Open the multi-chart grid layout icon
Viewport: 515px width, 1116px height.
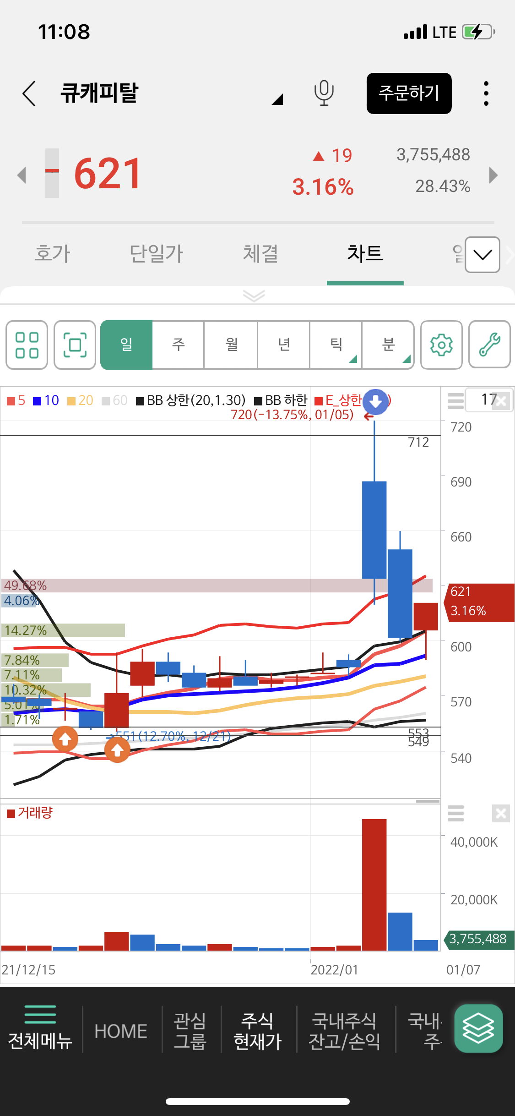pos(27,345)
